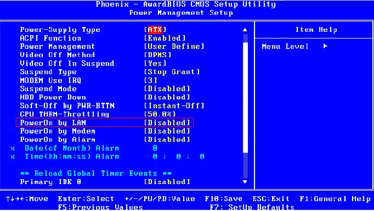Click the Power Management Setup title
This screenshot has width=374, height=211.
coord(181,13)
